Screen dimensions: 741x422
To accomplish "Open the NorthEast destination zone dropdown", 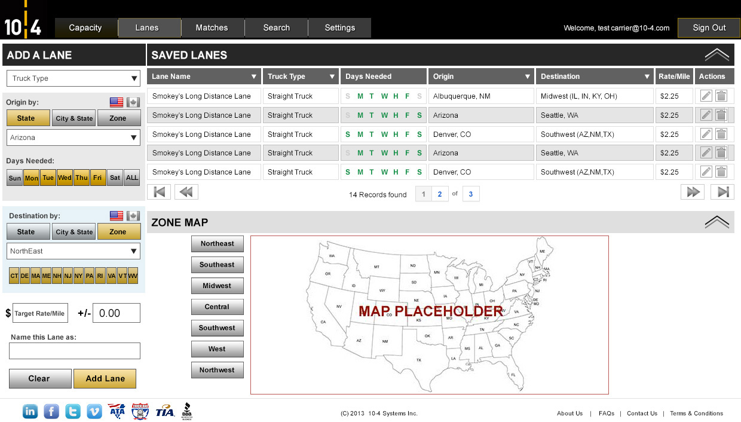I will pos(74,251).
